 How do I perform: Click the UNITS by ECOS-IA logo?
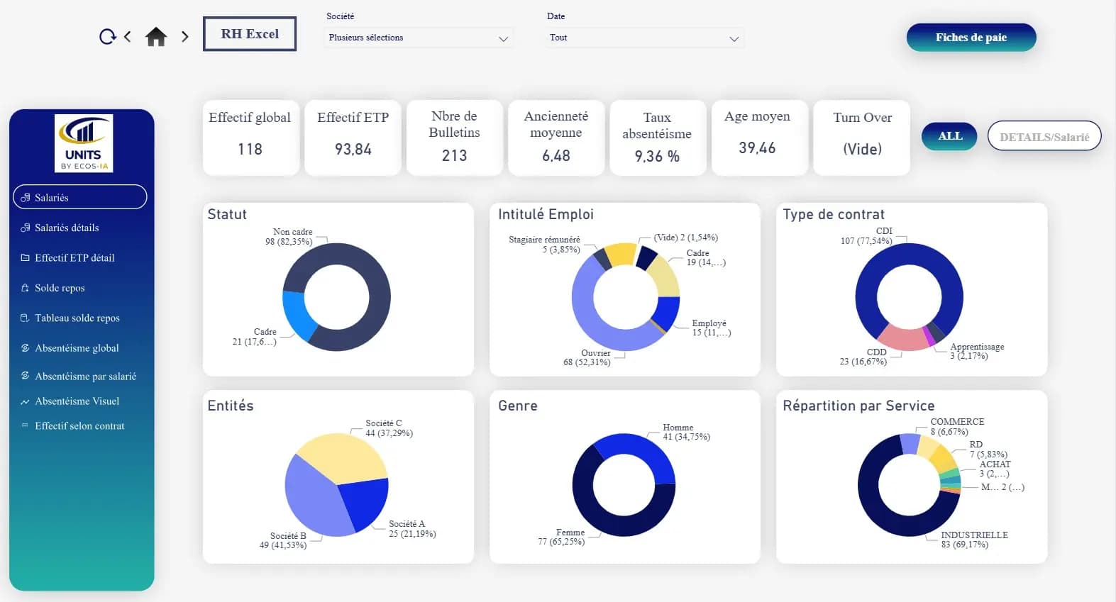tap(84, 143)
